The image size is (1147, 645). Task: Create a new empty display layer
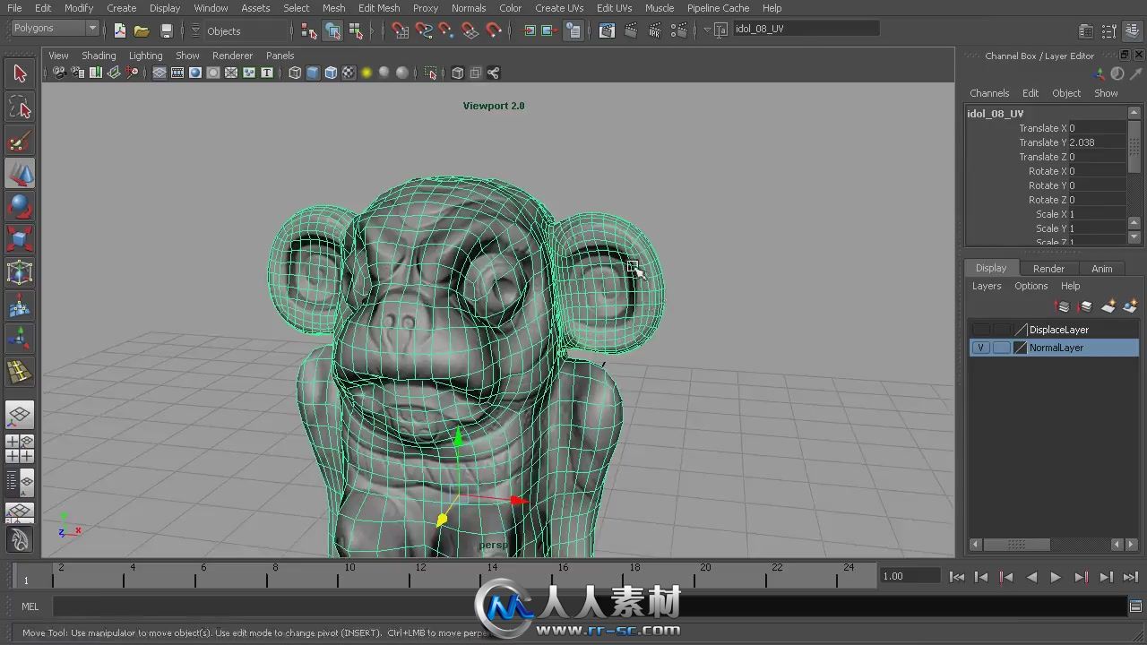(1109, 306)
